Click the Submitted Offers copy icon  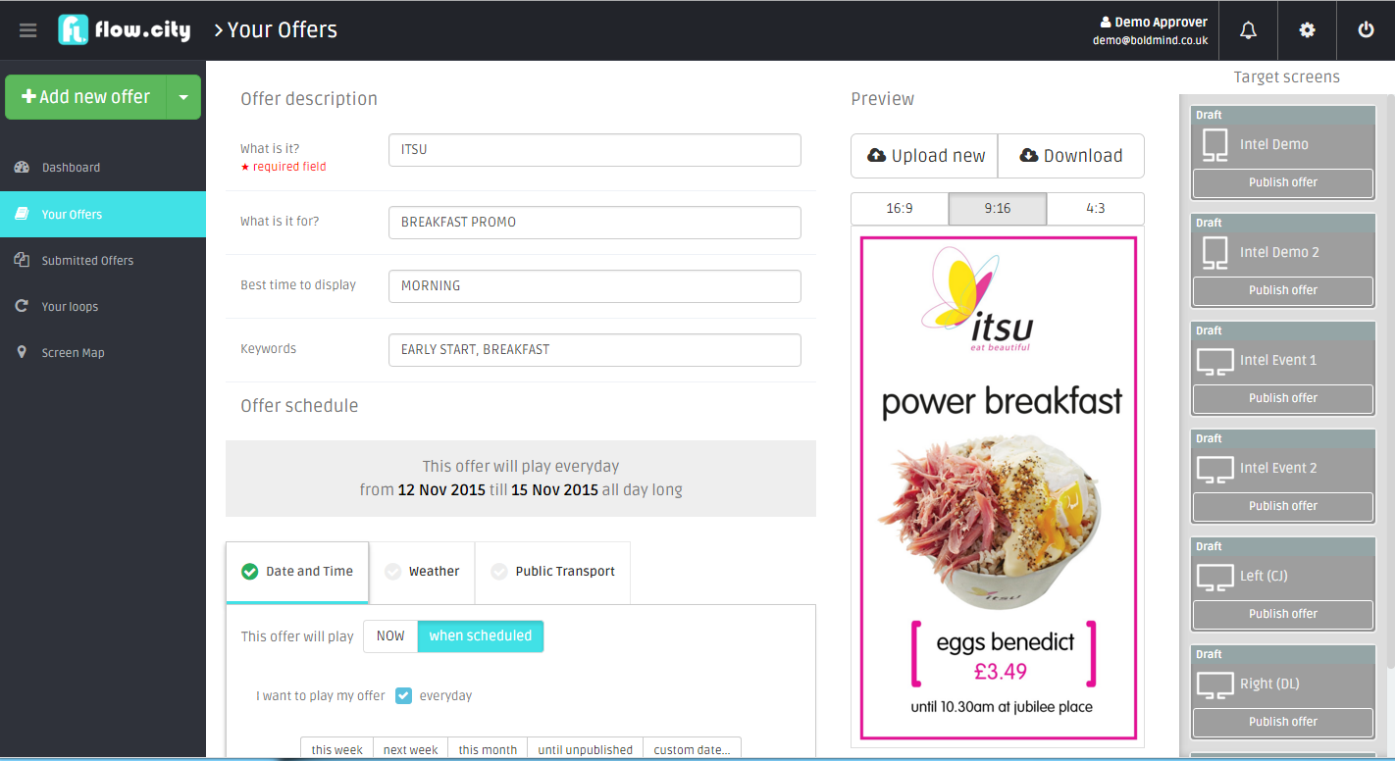(22, 260)
